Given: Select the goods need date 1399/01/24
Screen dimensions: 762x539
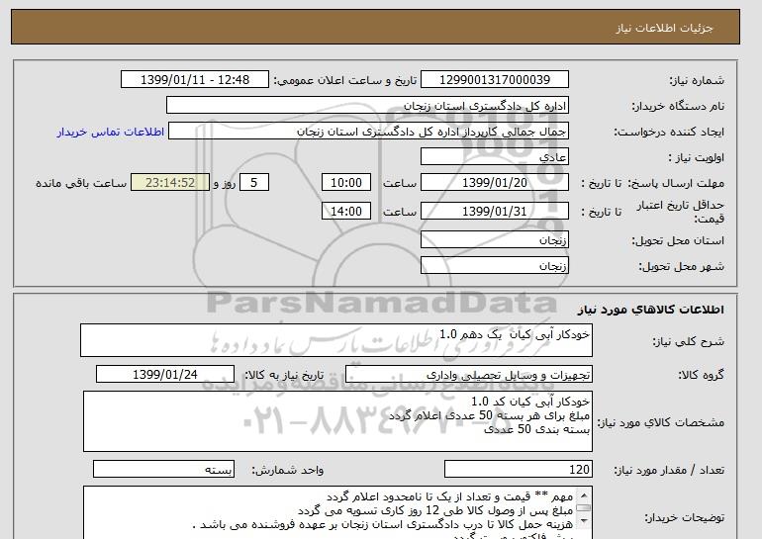Looking at the screenshot, I should click(x=165, y=375).
